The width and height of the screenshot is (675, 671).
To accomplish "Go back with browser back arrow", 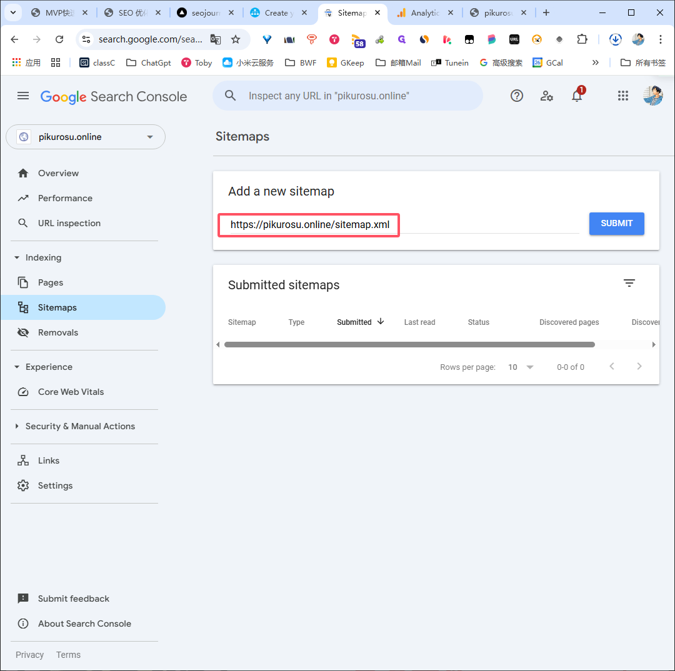I will 14,39.
